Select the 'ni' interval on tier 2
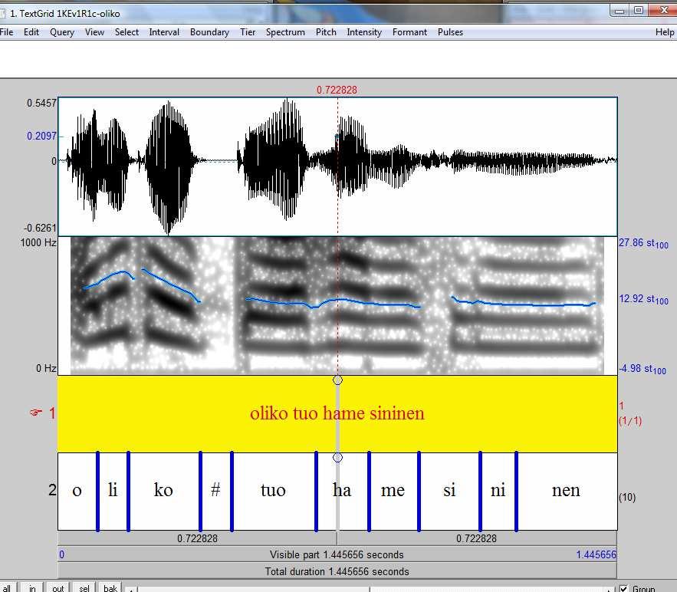 [x=498, y=491]
